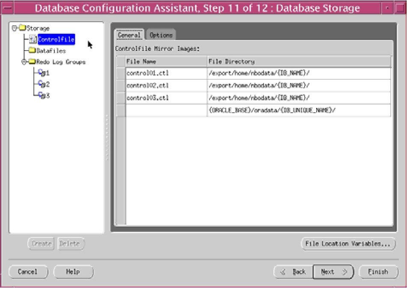Click the split pane divider handle
Screen dimensions: 407x288
tap(107, 138)
